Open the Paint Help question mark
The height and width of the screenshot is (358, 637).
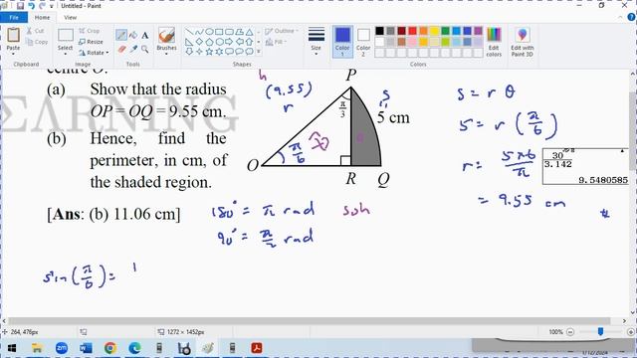coord(632,17)
